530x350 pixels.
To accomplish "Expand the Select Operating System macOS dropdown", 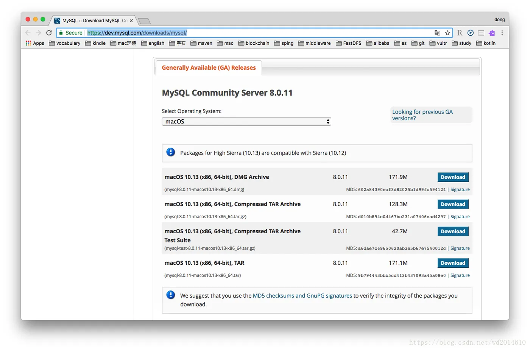I will coord(246,122).
